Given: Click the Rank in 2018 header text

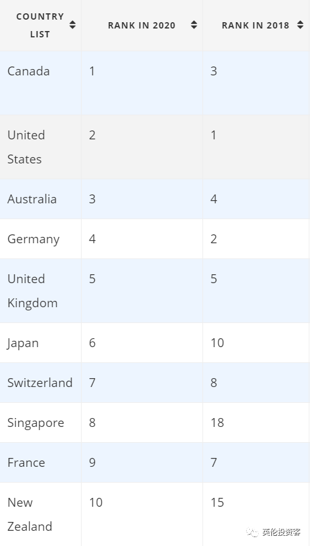Looking at the screenshot, I should click(256, 25).
